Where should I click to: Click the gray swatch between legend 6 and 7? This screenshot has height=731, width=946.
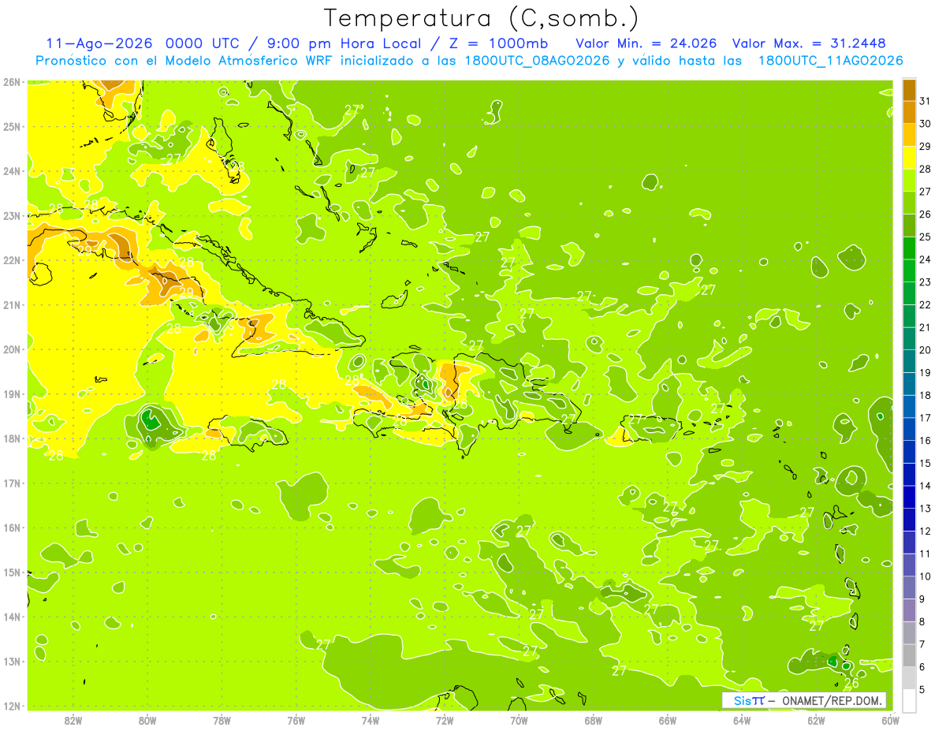point(909,655)
